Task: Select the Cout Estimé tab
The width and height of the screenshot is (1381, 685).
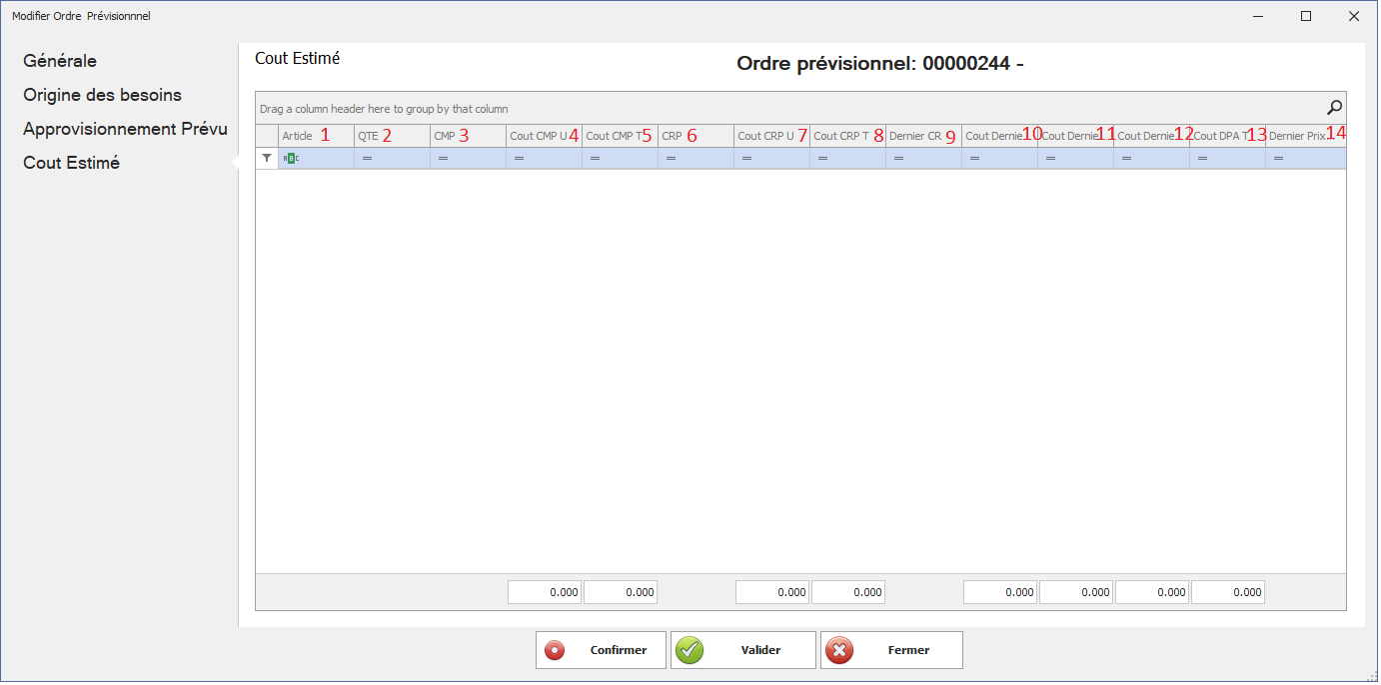Action: (71, 163)
